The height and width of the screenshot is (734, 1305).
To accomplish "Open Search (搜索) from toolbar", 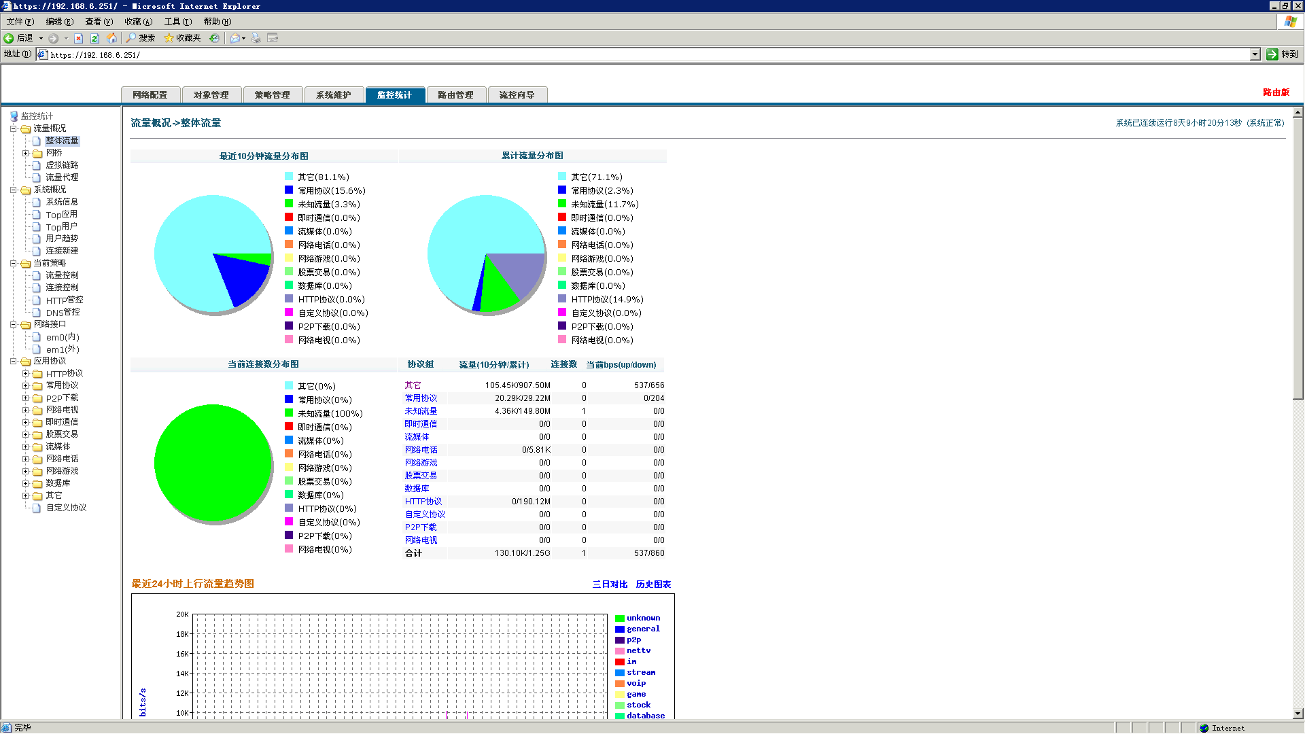I will [141, 38].
